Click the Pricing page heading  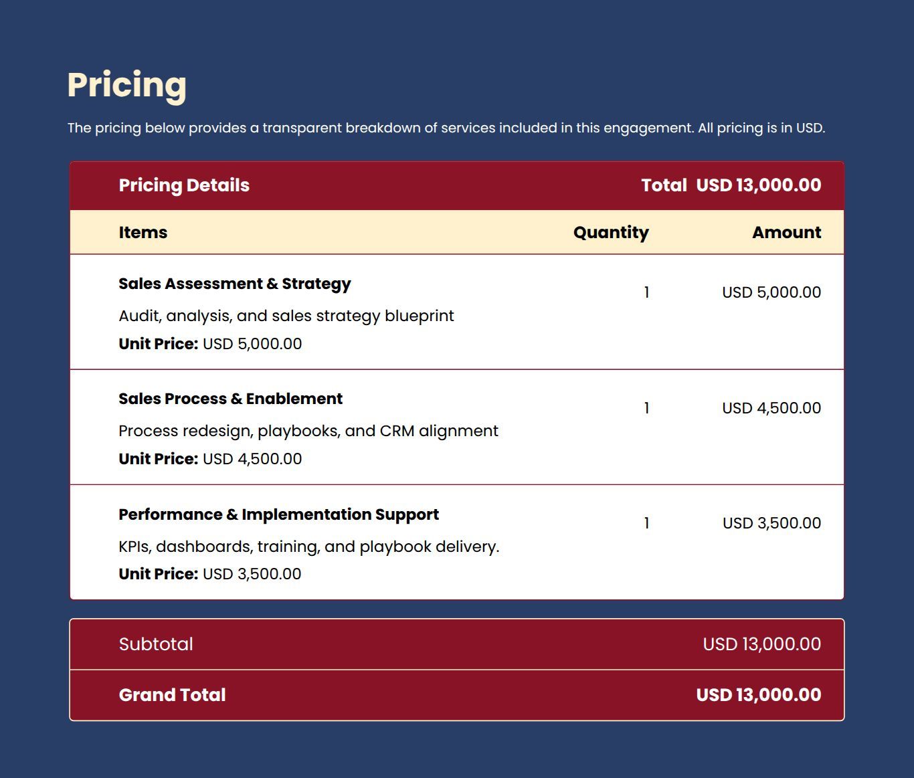(x=126, y=85)
